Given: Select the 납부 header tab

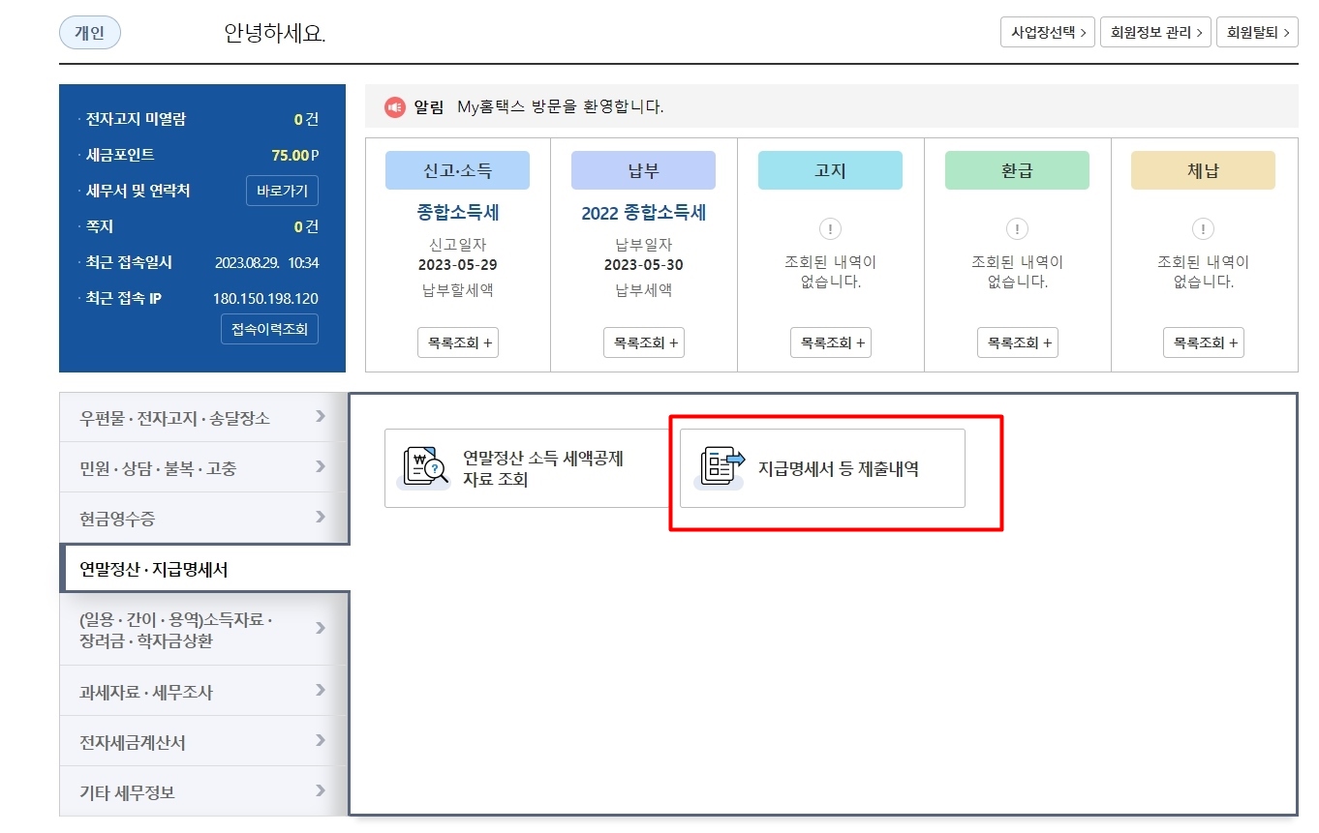Looking at the screenshot, I should (643, 170).
